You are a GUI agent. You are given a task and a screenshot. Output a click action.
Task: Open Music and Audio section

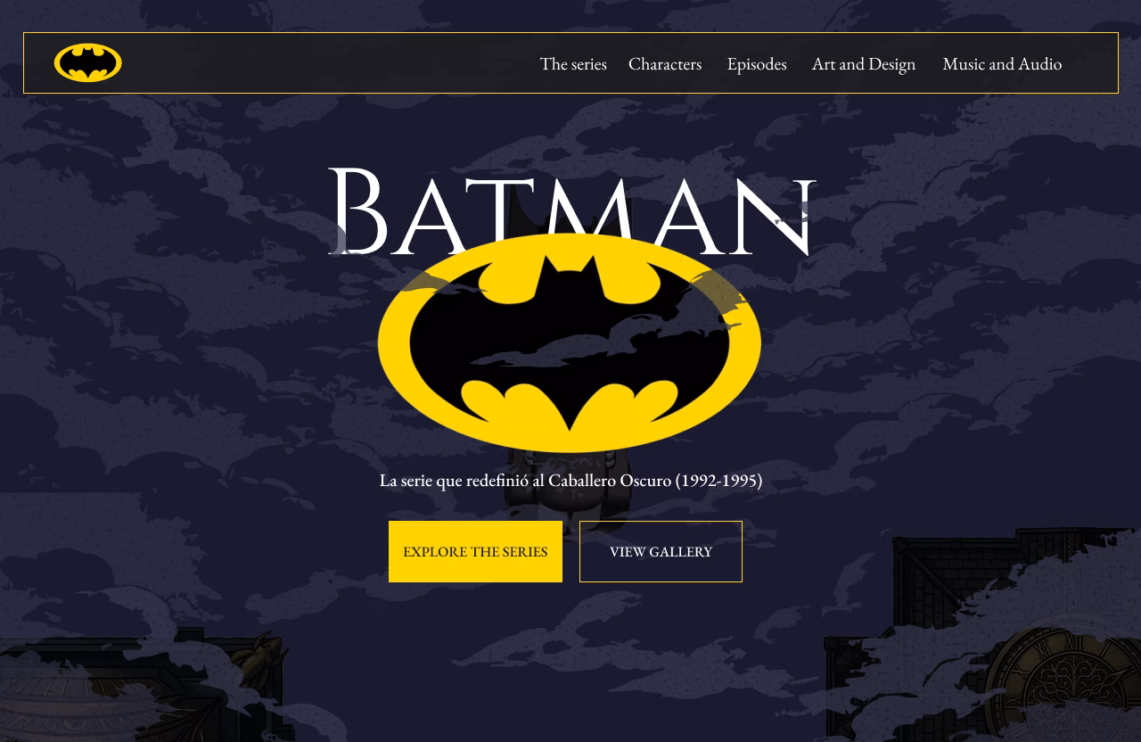click(x=1002, y=64)
